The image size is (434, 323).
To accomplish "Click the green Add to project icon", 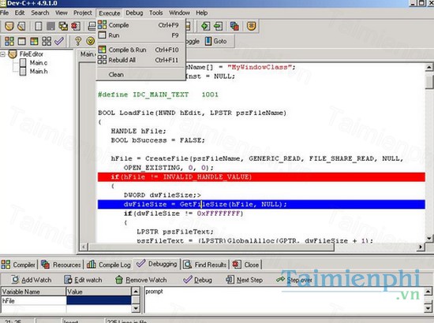I will (205, 26).
